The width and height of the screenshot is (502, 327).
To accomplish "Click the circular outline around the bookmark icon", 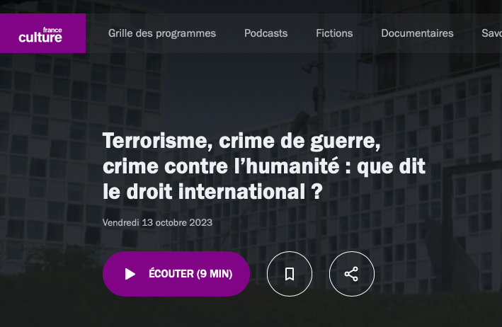I will [290, 274].
